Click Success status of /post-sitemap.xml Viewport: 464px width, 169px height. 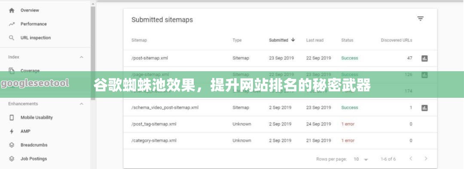[x=349, y=58]
